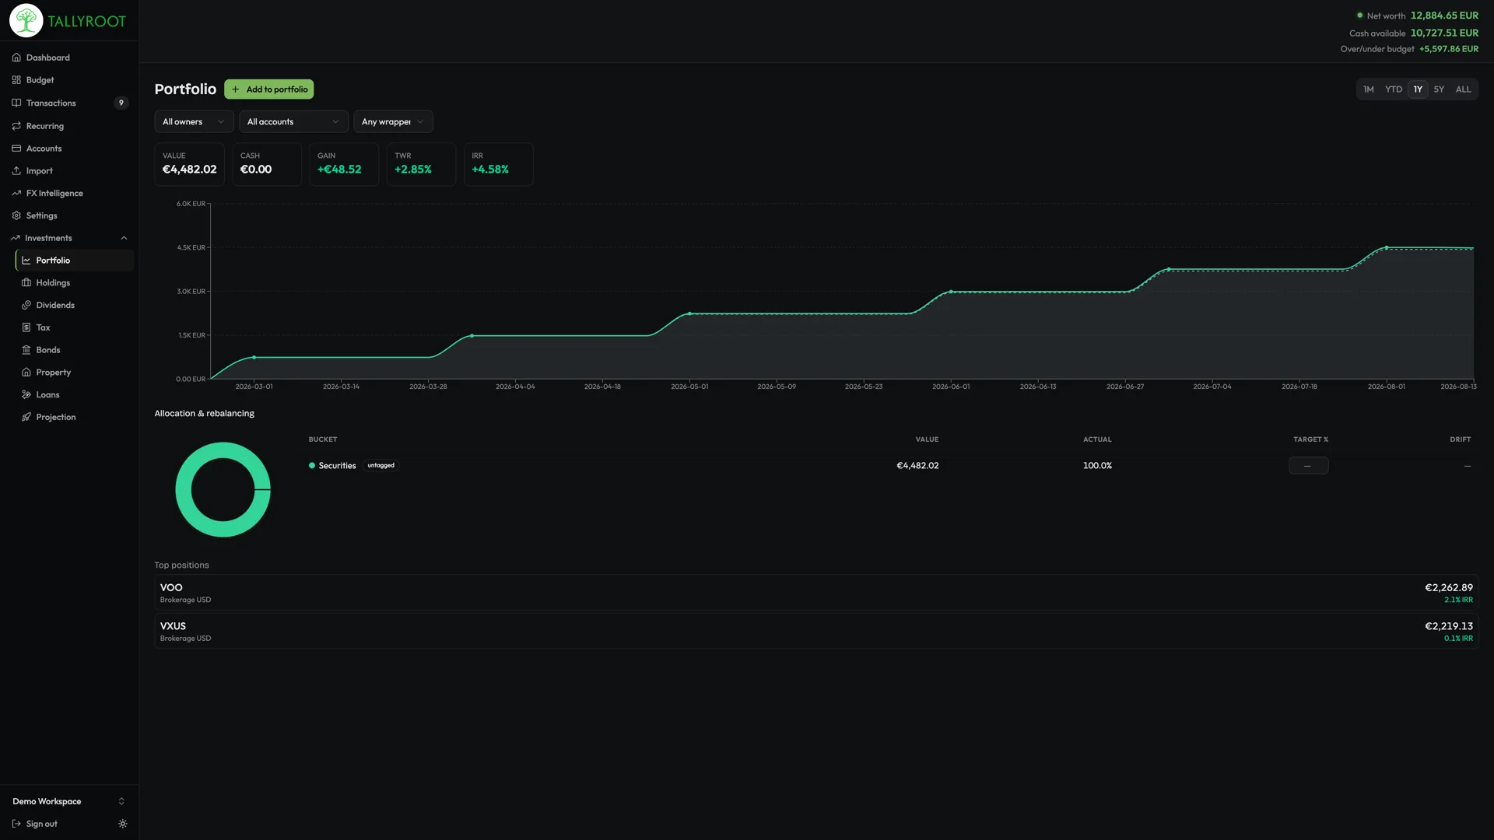Viewport: 1494px width, 840px height.
Task: Select the 5Y time range
Action: pos(1439,89)
